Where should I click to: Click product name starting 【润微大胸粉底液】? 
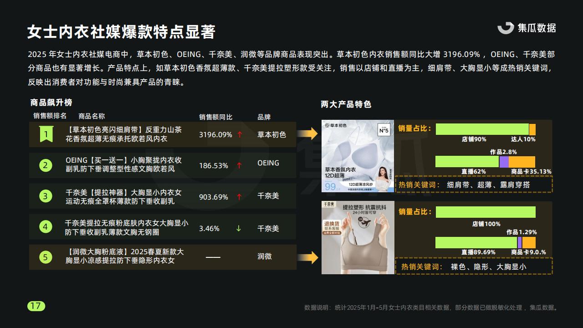(124, 256)
